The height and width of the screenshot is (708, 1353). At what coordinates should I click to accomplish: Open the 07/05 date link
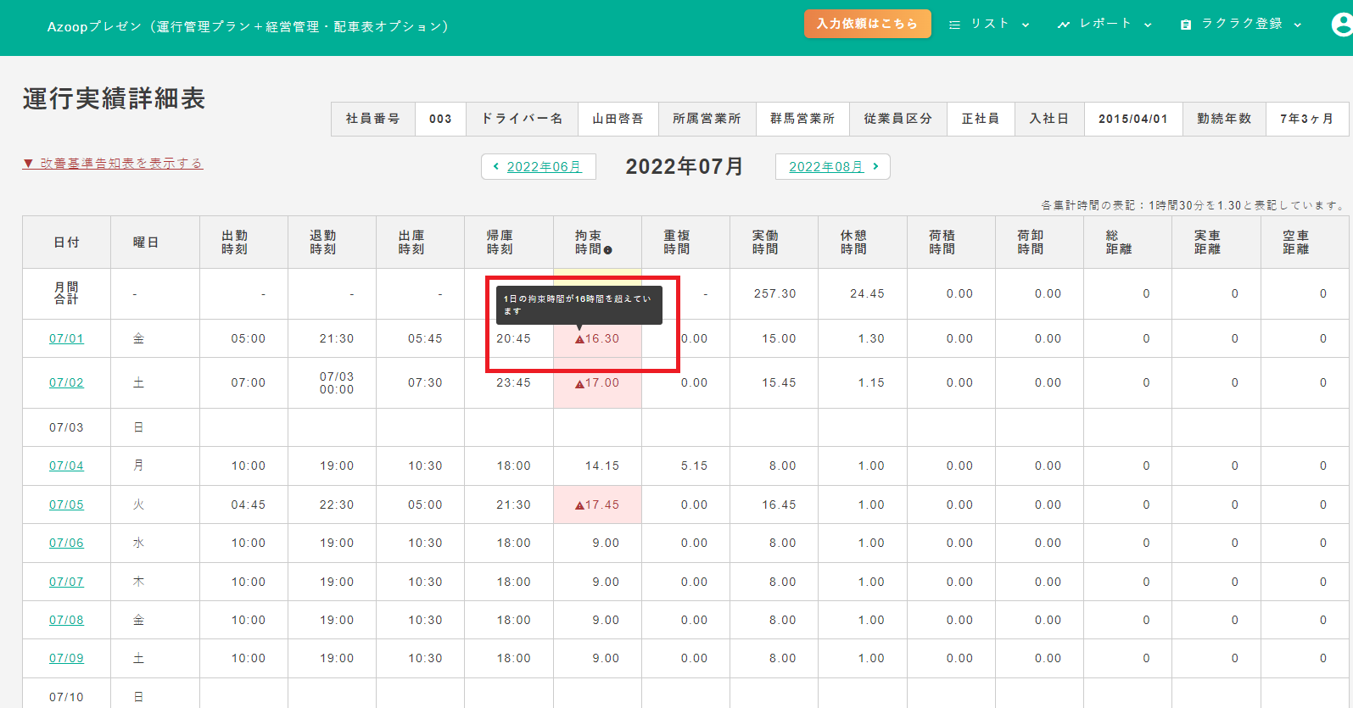pyautogui.click(x=66, y=505)
